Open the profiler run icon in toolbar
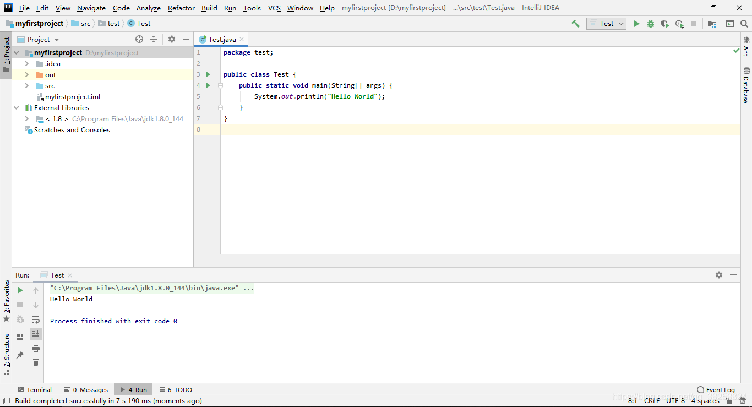The height and width of the screenshot is (407, 752). click(679, 24)
